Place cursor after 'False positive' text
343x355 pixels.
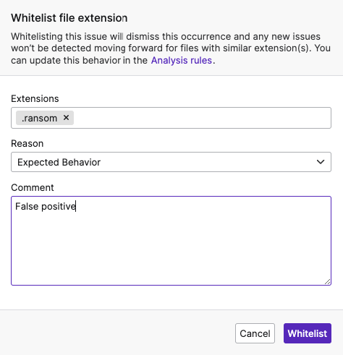76,206
